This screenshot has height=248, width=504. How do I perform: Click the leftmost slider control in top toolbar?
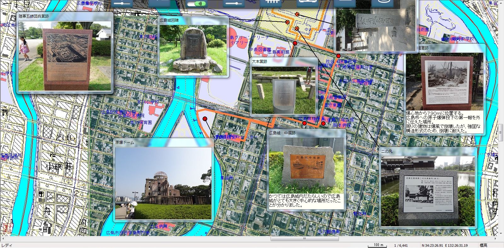pos(122,3)
